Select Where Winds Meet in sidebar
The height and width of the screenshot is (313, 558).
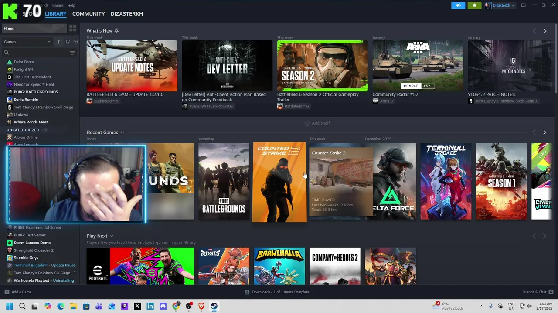point(31,122)
